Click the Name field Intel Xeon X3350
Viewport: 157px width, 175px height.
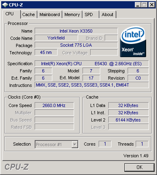coord(76,31)
